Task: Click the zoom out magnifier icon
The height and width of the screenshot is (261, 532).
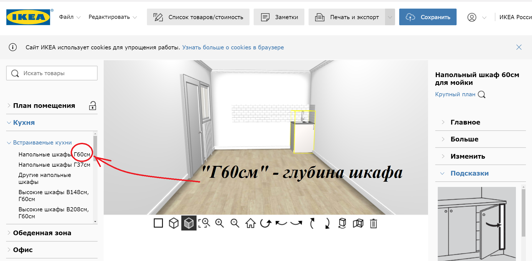Action: tap(235, 223)
